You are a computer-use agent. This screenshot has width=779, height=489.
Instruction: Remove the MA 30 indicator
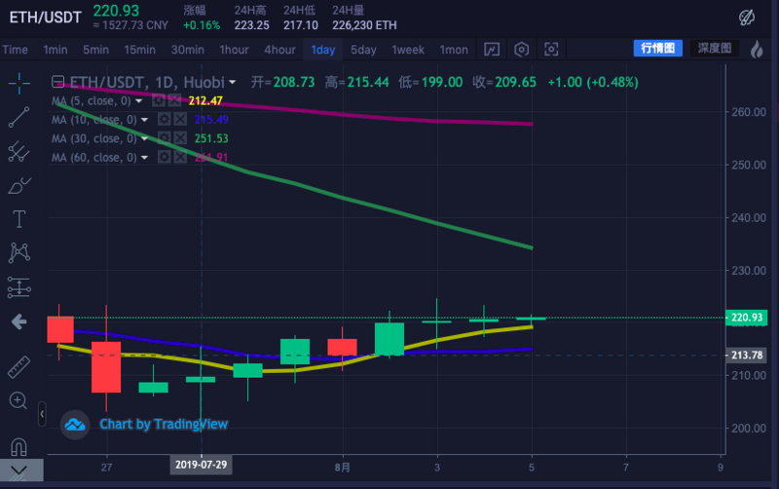pyautogui.click(x=180, y=138)
